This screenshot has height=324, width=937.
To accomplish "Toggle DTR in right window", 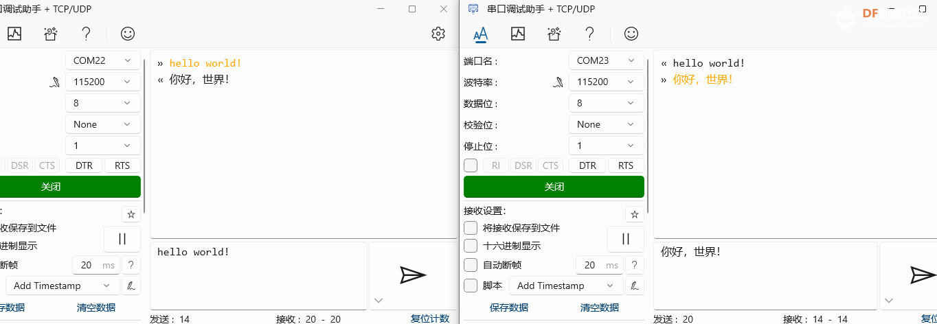I will (587, 165).
